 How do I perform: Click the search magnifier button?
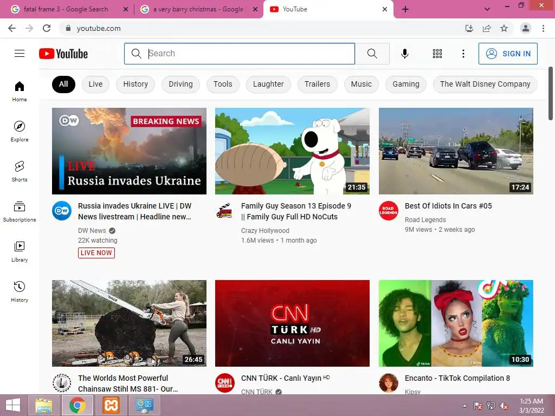click(372, 54)
